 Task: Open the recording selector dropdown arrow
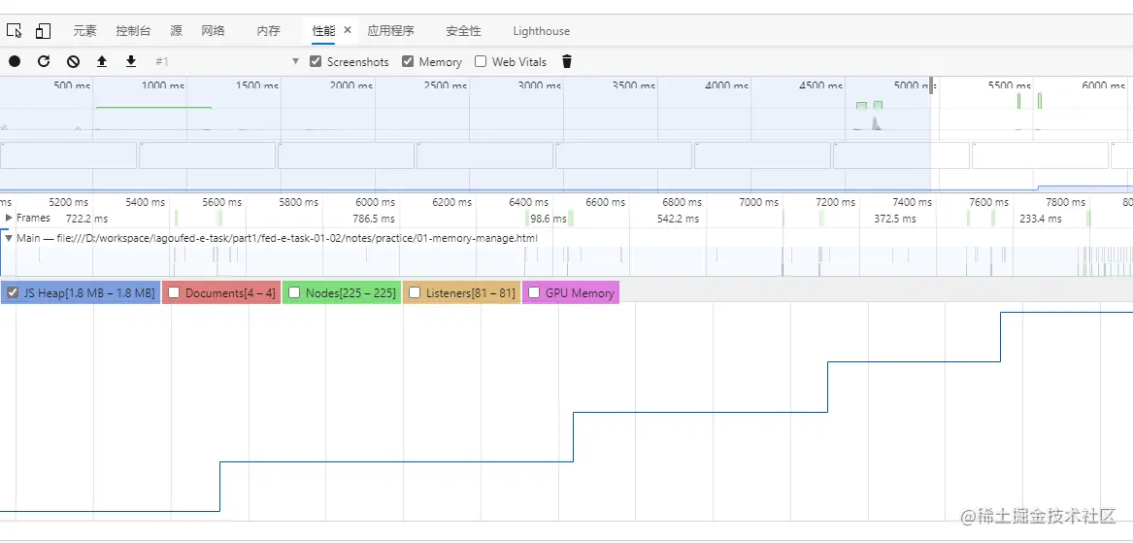[x=295, y=61]
